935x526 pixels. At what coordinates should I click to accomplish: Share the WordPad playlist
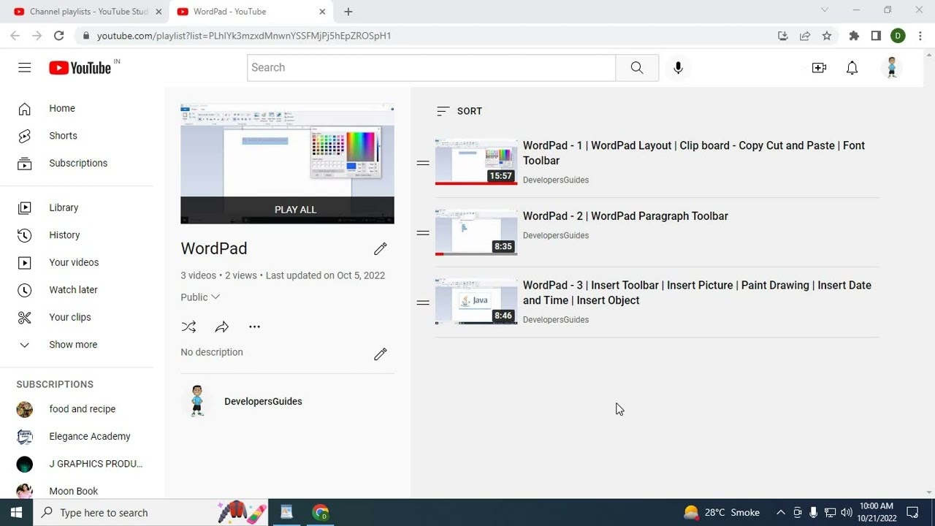tap(222, 327)
